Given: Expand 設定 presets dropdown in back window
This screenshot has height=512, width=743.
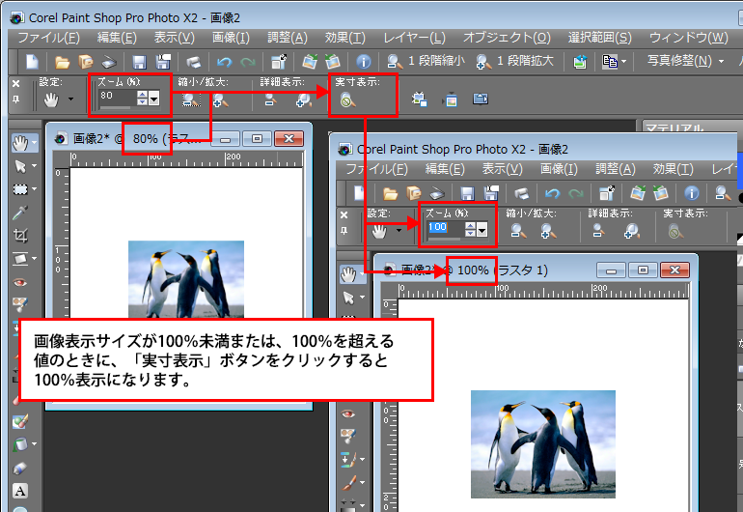Looking at the screenshot, I should click(x=71, y=100).
